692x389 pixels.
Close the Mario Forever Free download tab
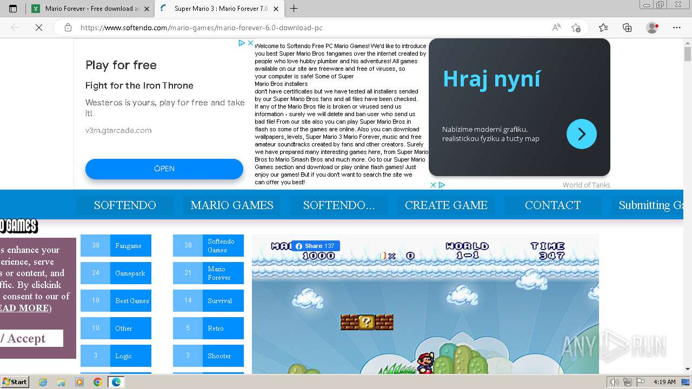click(145, 9)
